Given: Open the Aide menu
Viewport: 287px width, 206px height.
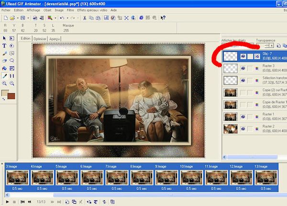Looking at the screenshot, I should [113, 10].
